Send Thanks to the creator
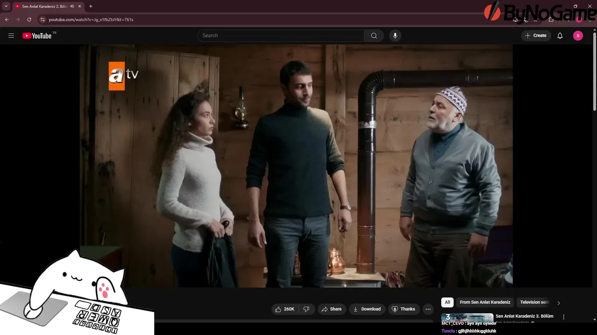 pyautogui.click(x=403, y=309)
